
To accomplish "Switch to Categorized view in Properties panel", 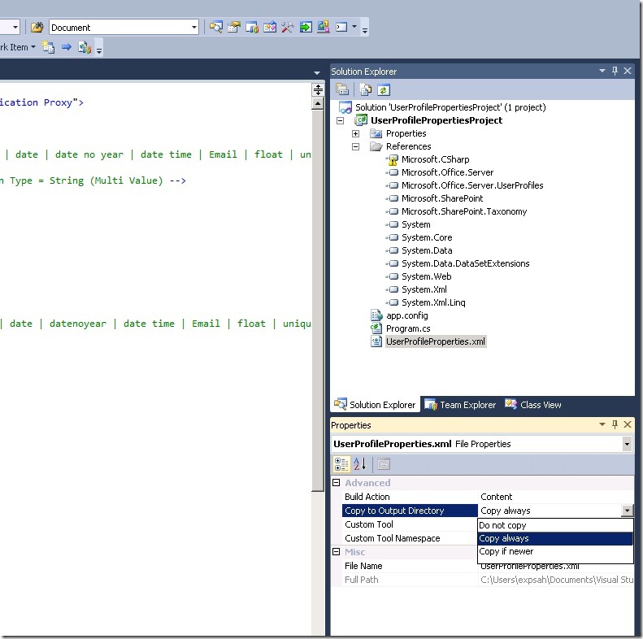I will coord(342,464).
